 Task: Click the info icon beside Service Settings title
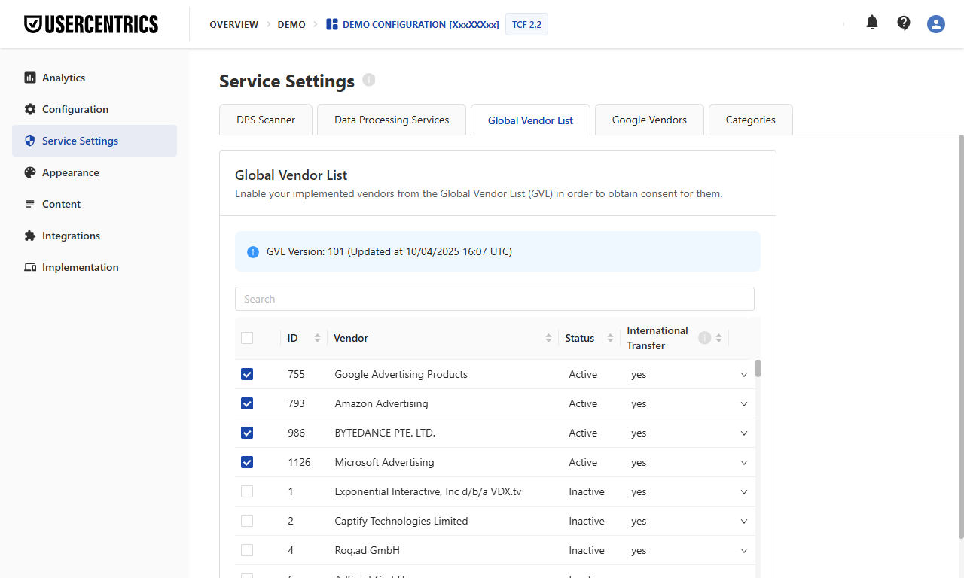(368, 80)
